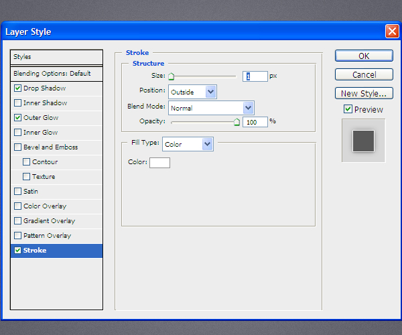Open Texture settings by its label
Image resolution: width=402 pixels, height=335 pixels.
click(x=44, y=177)
